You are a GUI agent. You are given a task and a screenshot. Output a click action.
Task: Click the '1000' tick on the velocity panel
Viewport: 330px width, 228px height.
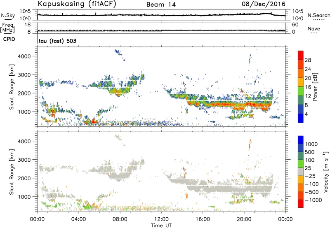click(x=24, y=197)
